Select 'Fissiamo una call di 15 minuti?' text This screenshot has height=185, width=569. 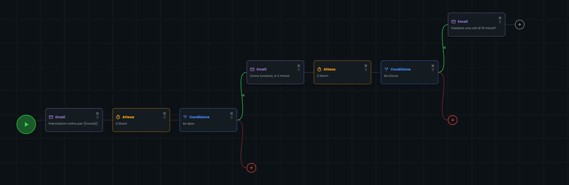[473, 28]
